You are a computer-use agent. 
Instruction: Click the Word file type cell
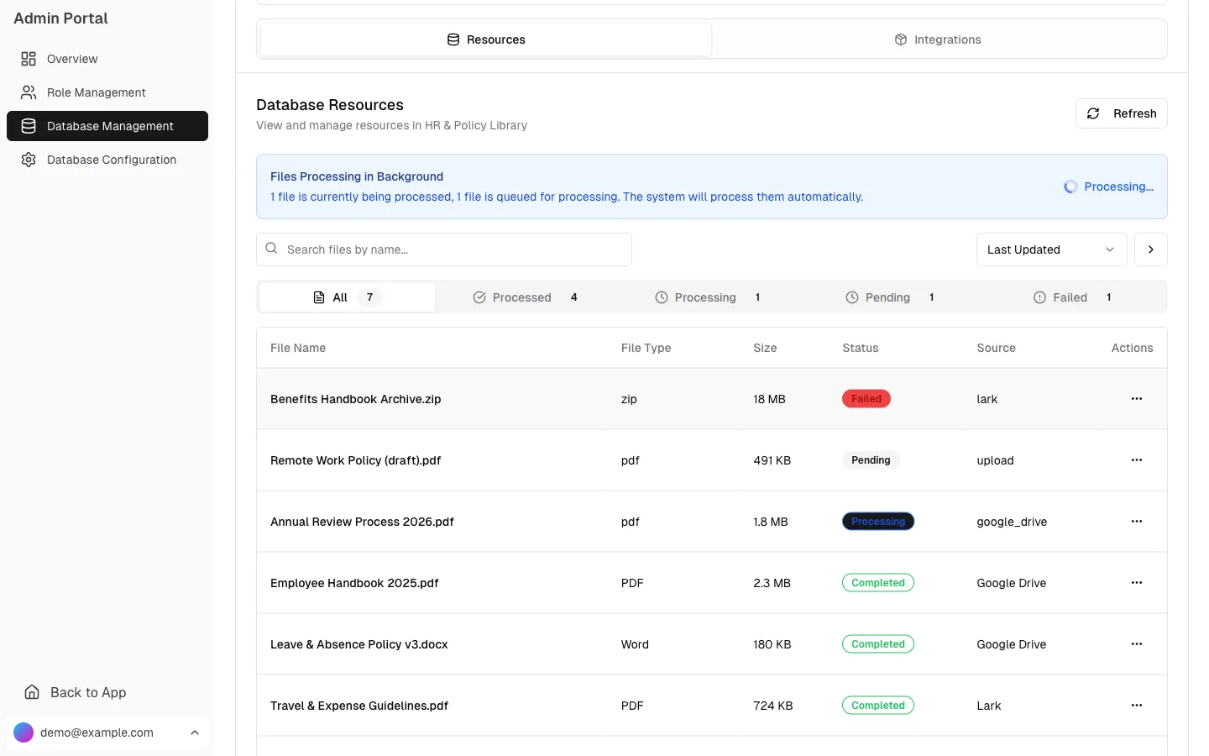click(635, 644)
